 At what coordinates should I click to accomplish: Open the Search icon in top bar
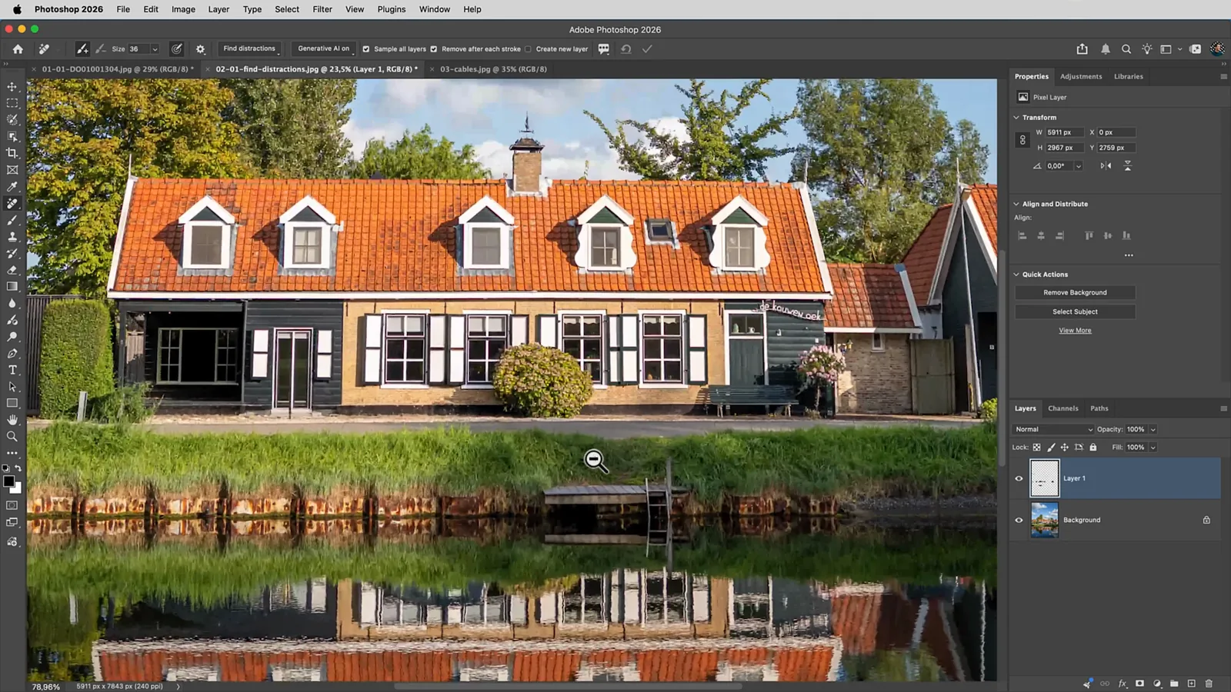pos(1126,48)
